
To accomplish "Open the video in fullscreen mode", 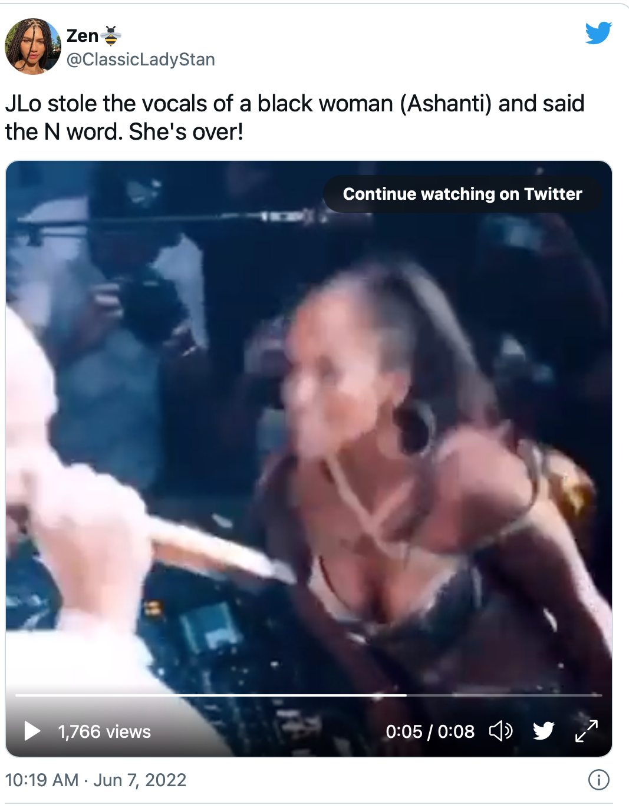I will tap(587, 731).
